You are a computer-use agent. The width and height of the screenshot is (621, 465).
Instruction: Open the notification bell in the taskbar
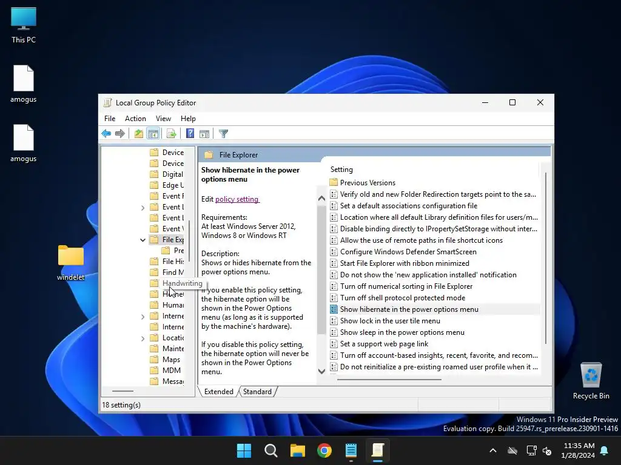click(605, 450)
